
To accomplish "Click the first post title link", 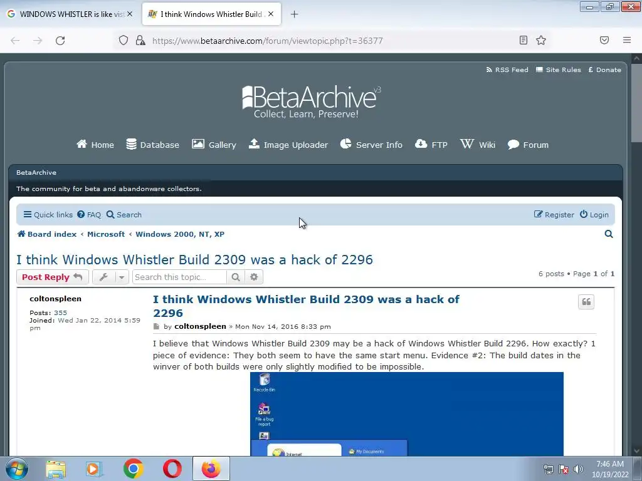I will click(x=306, y=306).
